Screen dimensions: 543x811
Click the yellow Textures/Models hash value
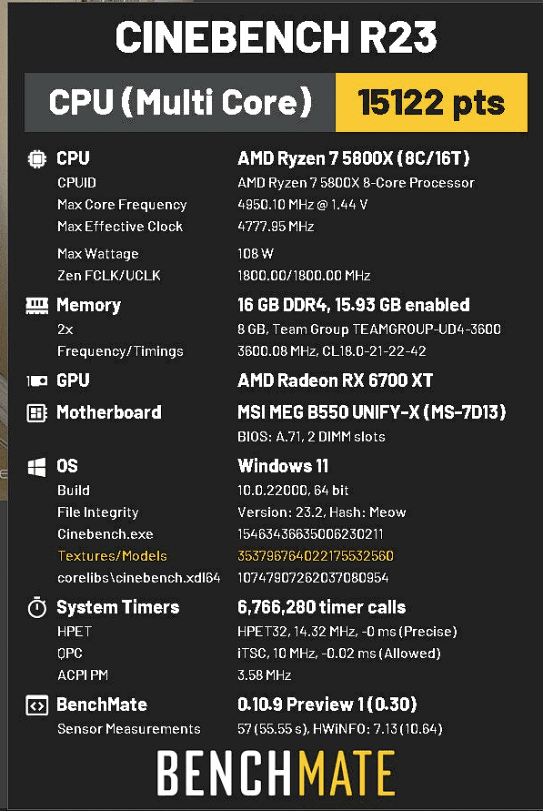point(315,556)
